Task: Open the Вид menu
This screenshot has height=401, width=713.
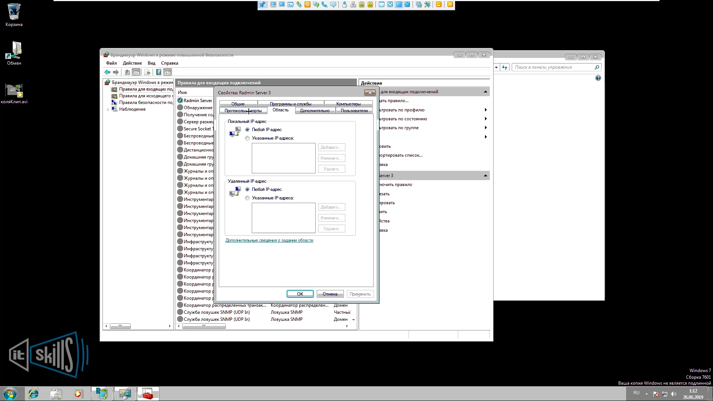Action: [x=152, y=63]
